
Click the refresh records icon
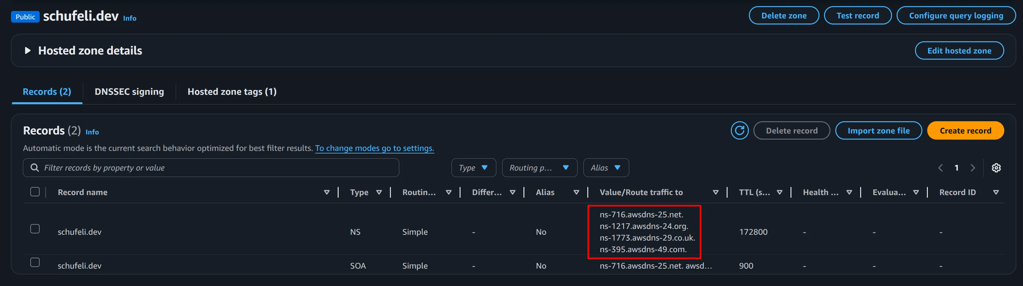[740, 131]
